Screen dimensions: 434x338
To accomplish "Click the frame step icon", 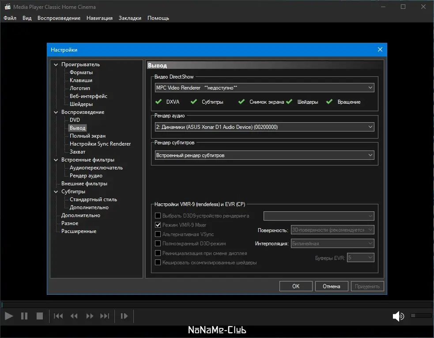I will tap(124, 316).
